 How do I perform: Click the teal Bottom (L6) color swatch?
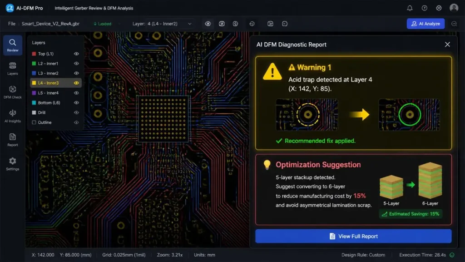click(34, 103)
